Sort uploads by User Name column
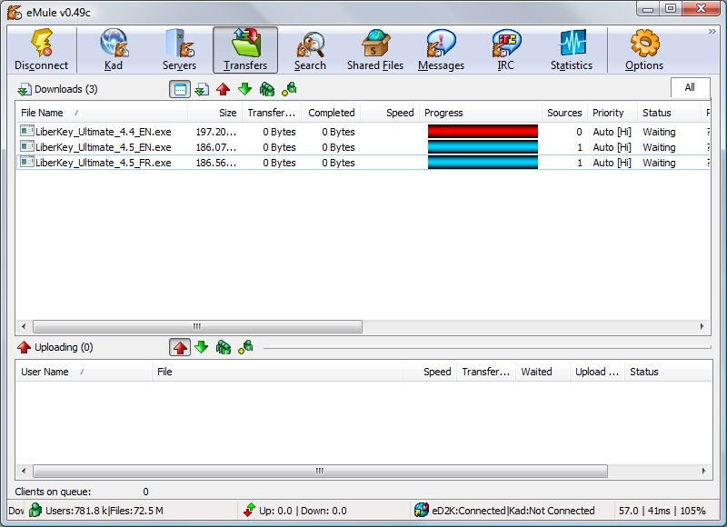Image resolution: width=727 pixels, height=527 pixels. point(84,372)
